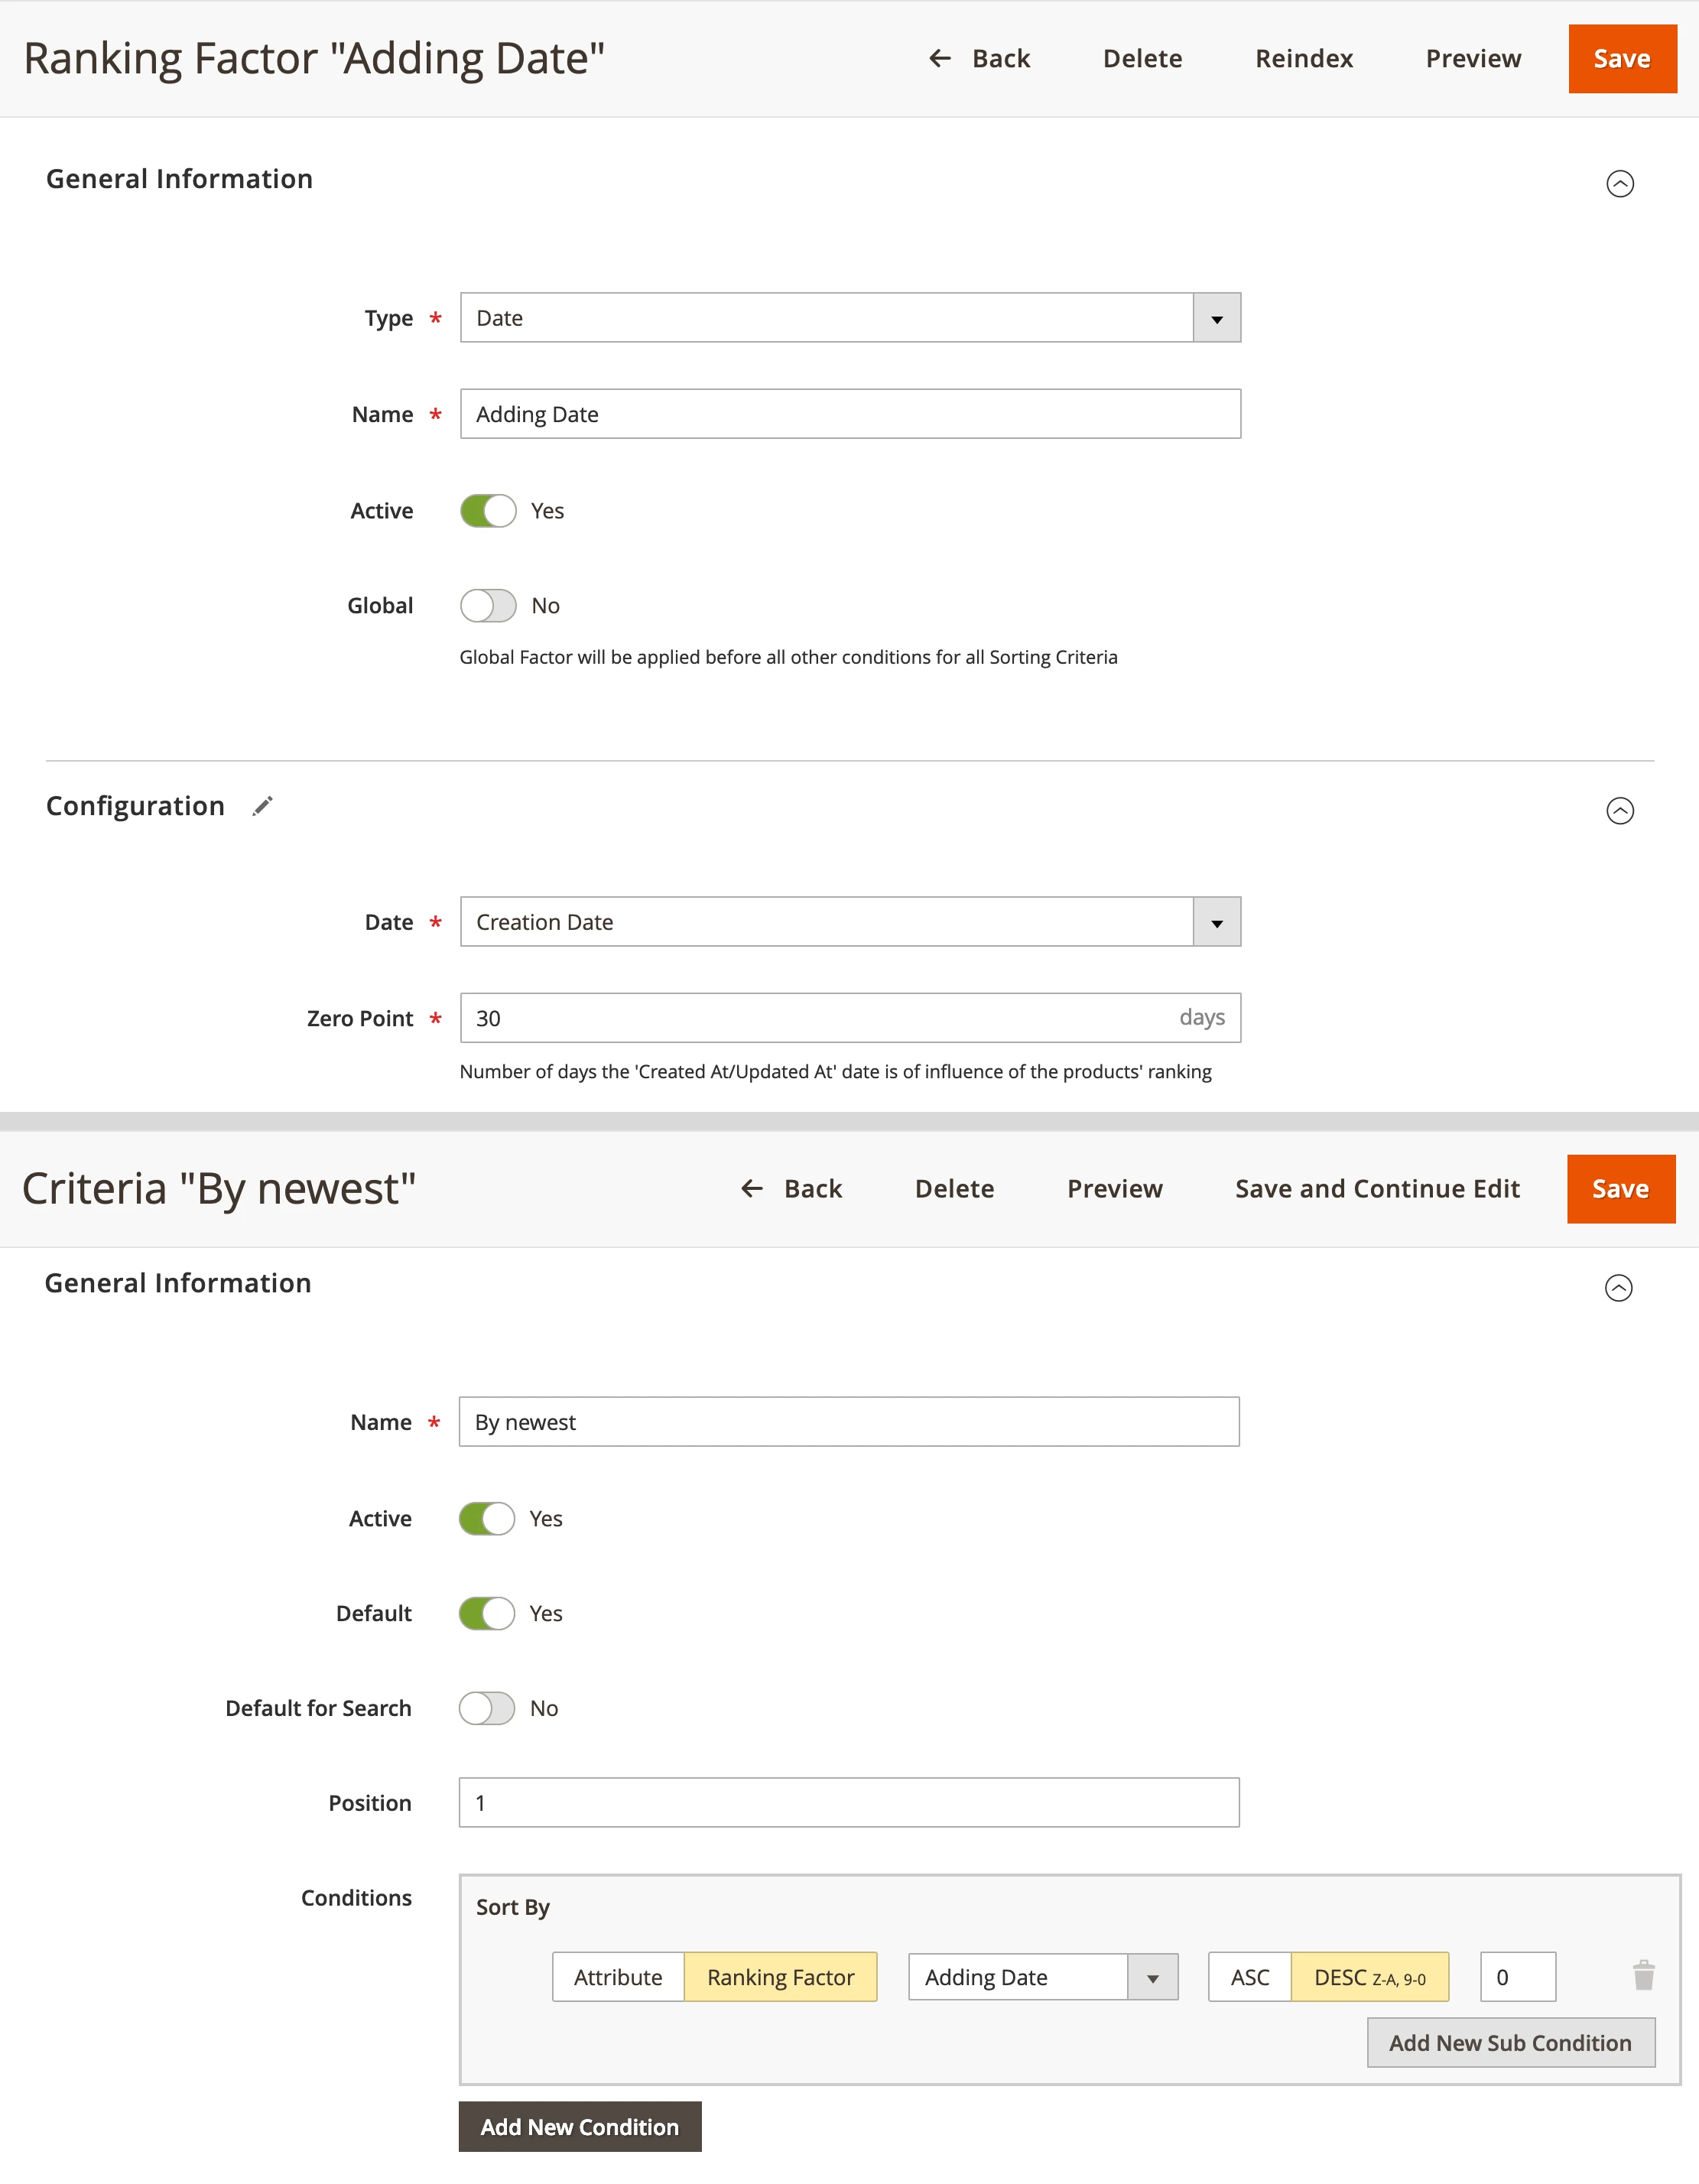Collapse the Ranking Factor General Information section
The height and width of the screenshot is (2184, 1699).
(1619, 184)
